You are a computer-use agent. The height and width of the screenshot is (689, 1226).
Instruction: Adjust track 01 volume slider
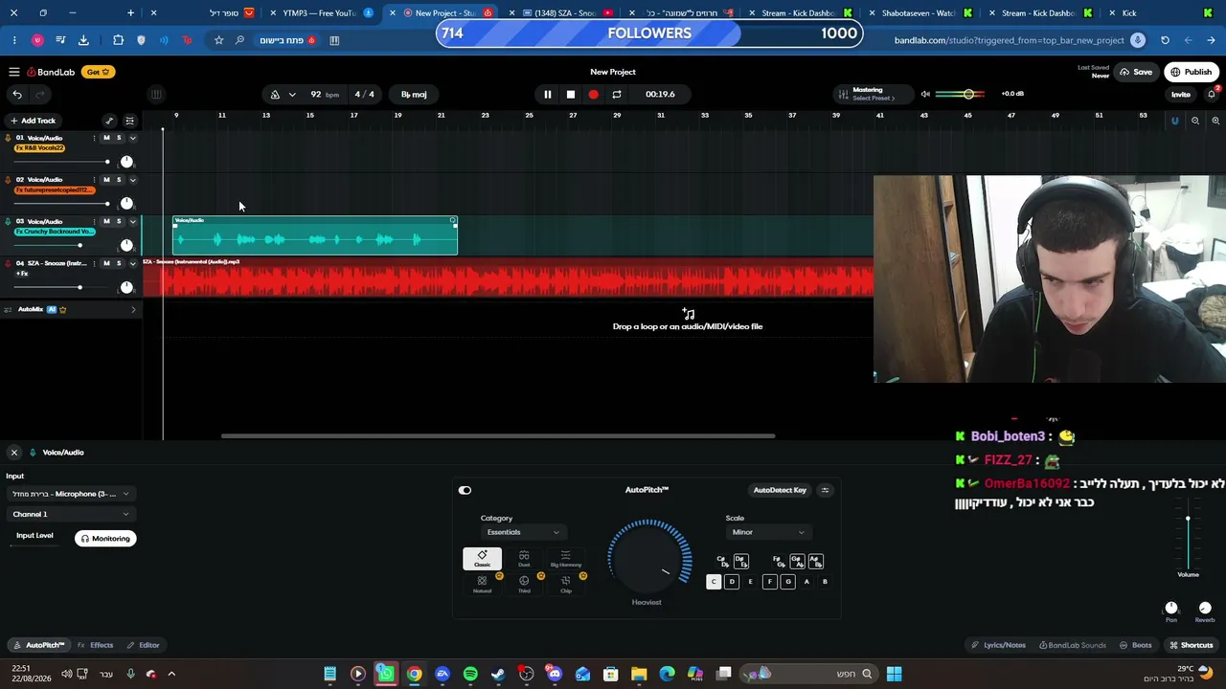60,162
